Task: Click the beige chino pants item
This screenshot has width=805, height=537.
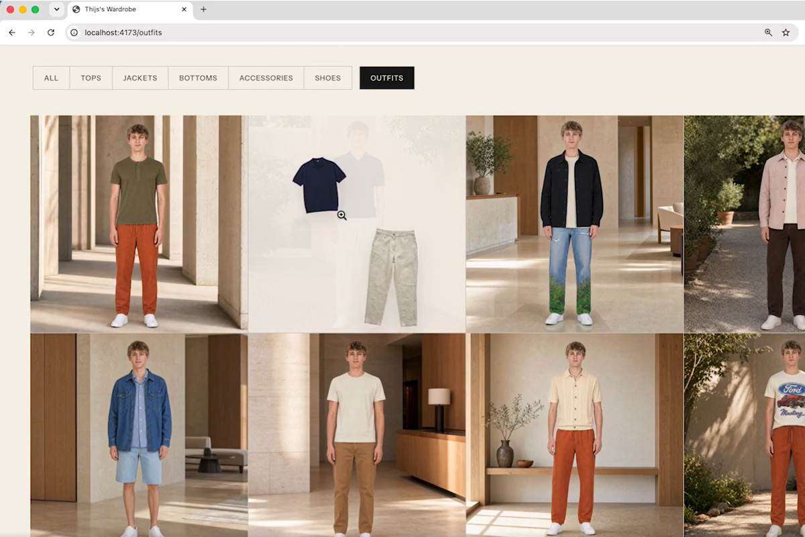Action: pyautogui.click(x=391, y=277)
